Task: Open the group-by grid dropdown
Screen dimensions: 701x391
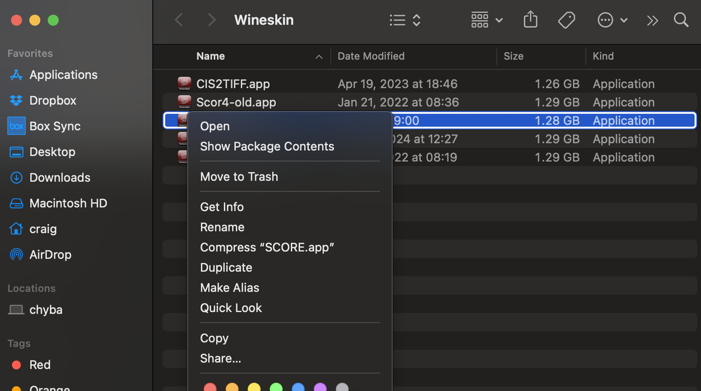Action: click(487, 20)
